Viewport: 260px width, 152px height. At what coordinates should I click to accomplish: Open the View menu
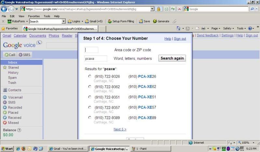point(21,16)
